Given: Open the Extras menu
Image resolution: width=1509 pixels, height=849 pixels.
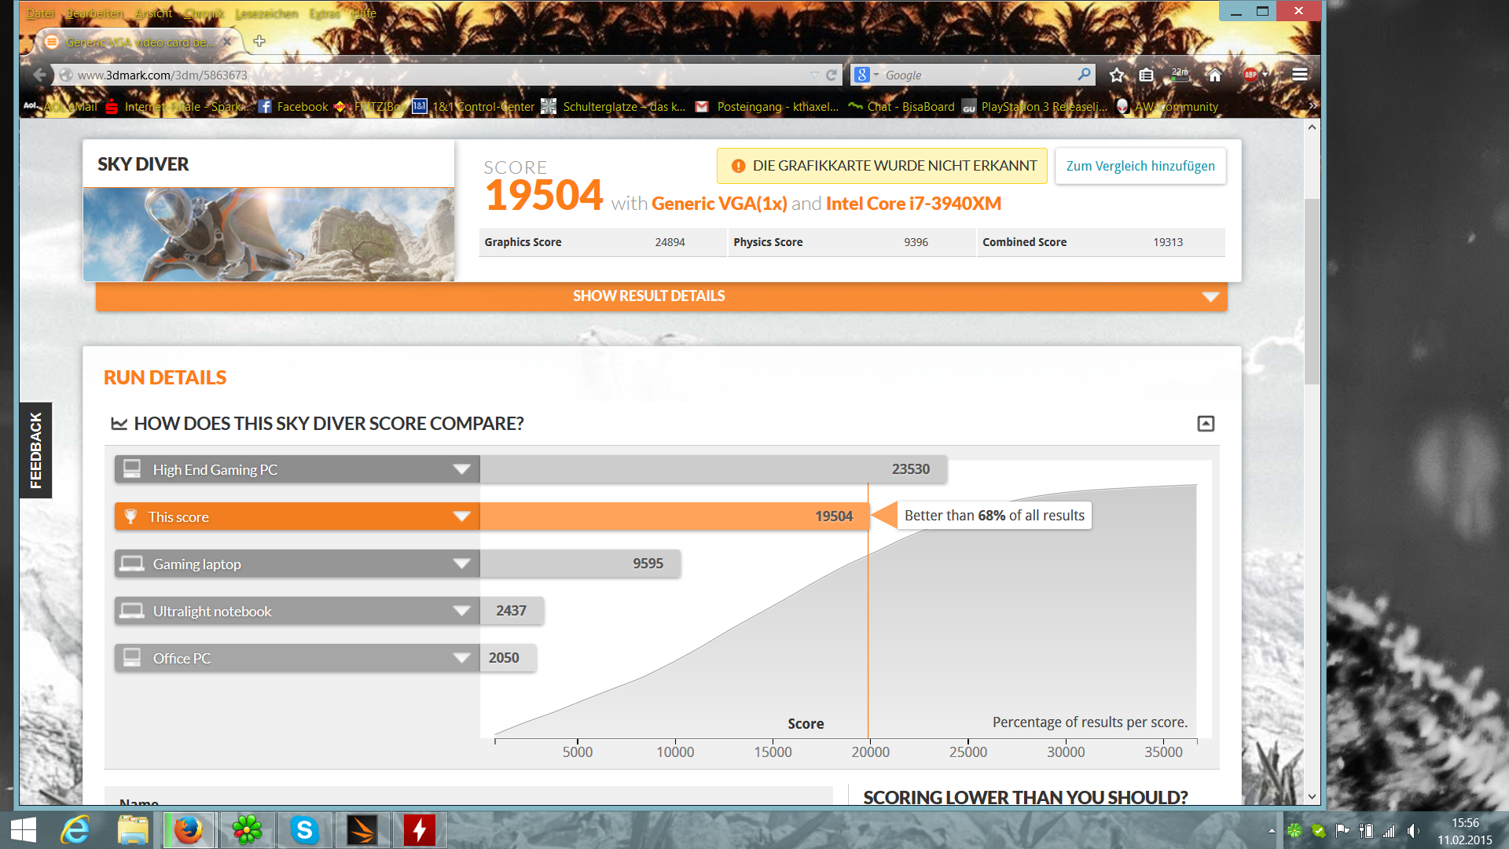Looking at the screenshot, I should 325,13.
